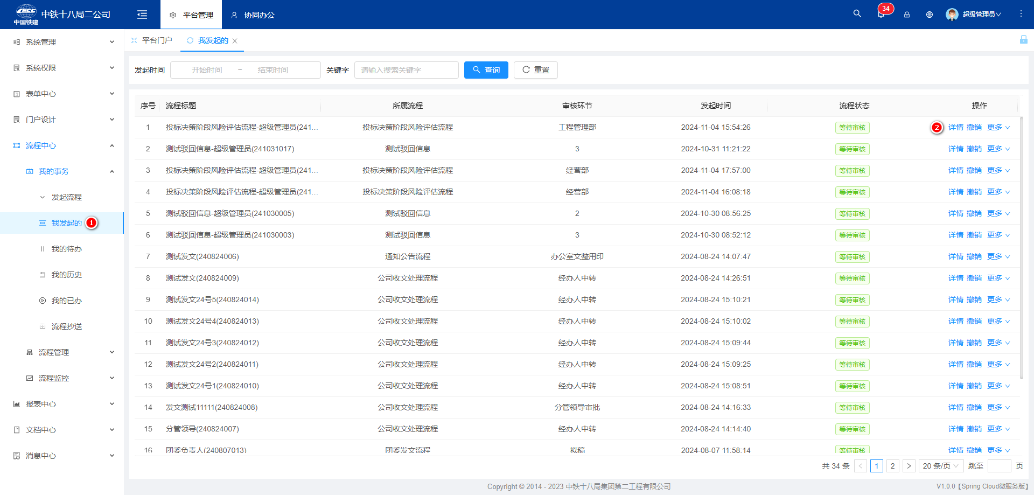1034x495 pixels.
Task: Click the 协同办公 person icon
Action: pos(234,15)
